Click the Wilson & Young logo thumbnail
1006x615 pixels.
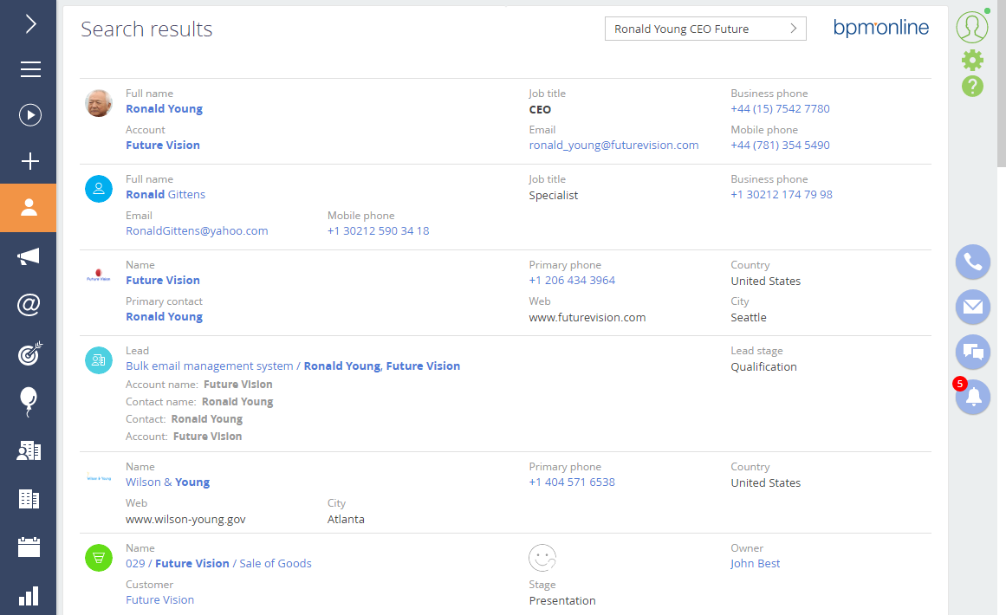tap(99, 477)
